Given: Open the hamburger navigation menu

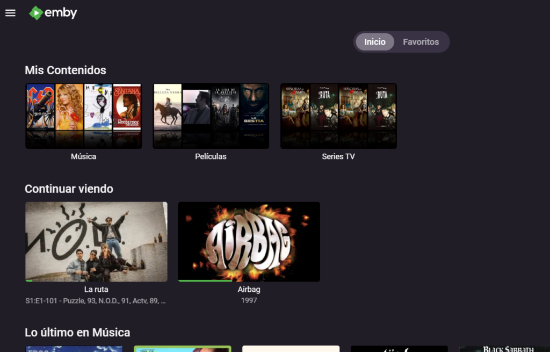Looking at the screenshot, I should click(x=10, y=13).
